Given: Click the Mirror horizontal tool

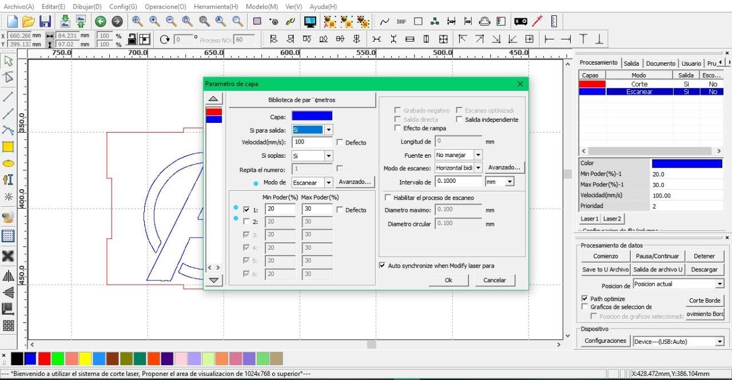Looking at the screenshot, I should [8, 276].
